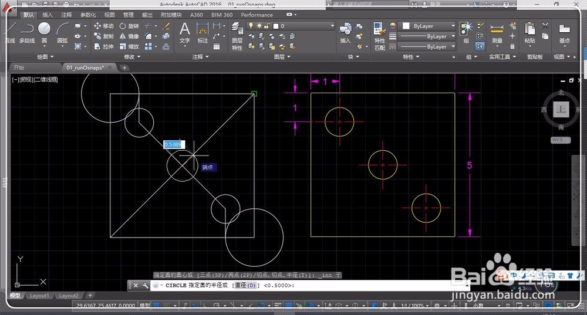
Task: Click the Trim tool icon
Action: click(x=149, y=26)
